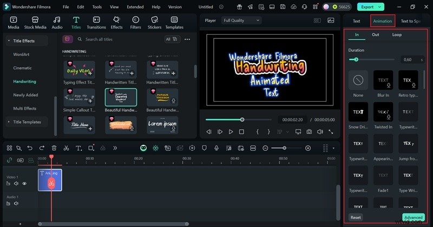Click zoom out minus icon on timeline

click(265, 148)
